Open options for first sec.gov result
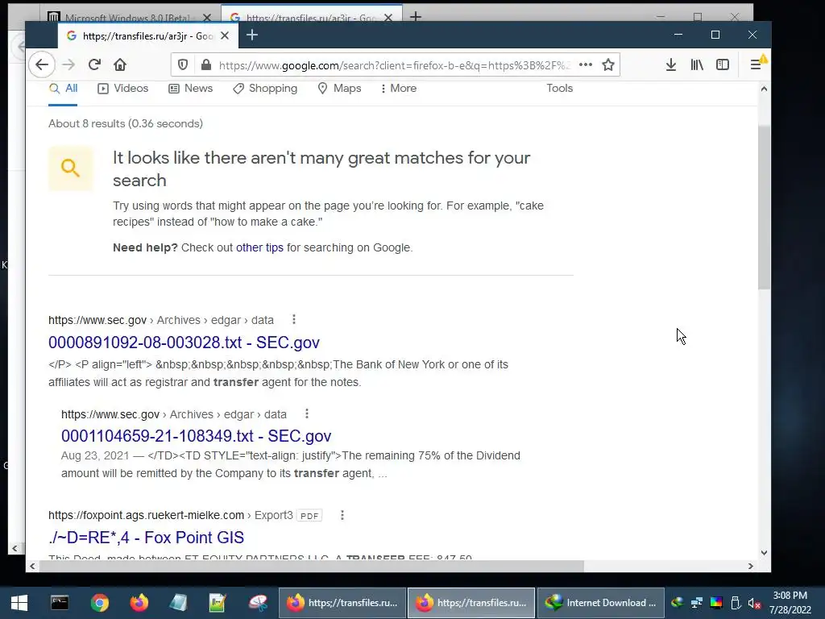This screenshot has width=825, height=619. [x=293, y=319]
